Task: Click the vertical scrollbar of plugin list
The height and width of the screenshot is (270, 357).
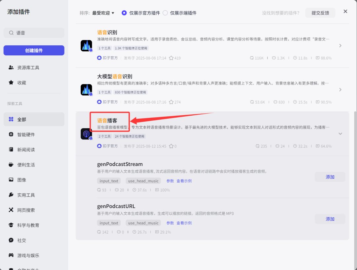Action: click(355, 190)
